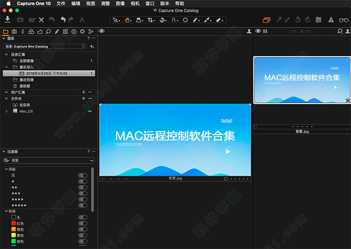Collapse the 文件夹 section
Viewport: 351px width, 249px height.
(6, 98)
